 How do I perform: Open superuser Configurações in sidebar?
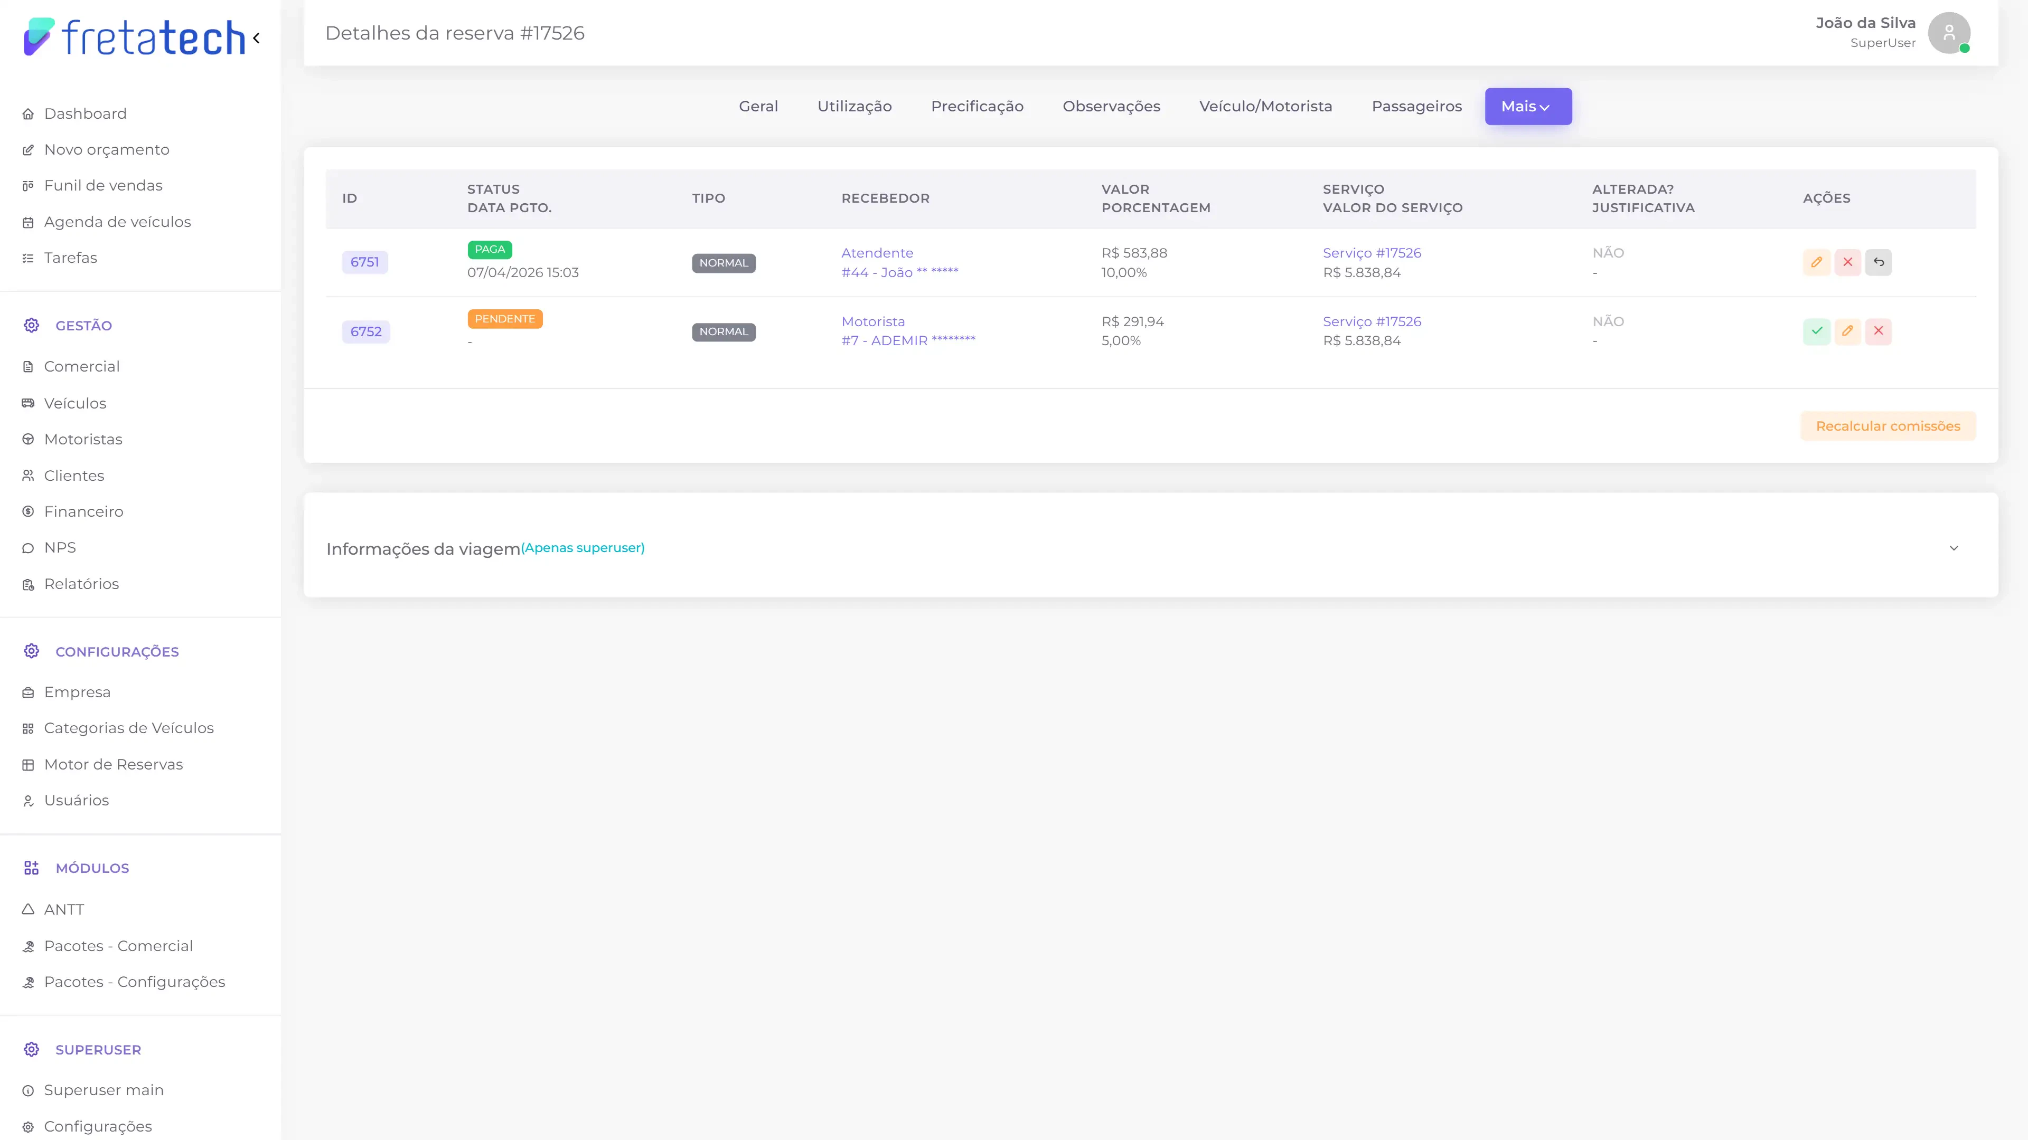click(x=98, y=1127)
